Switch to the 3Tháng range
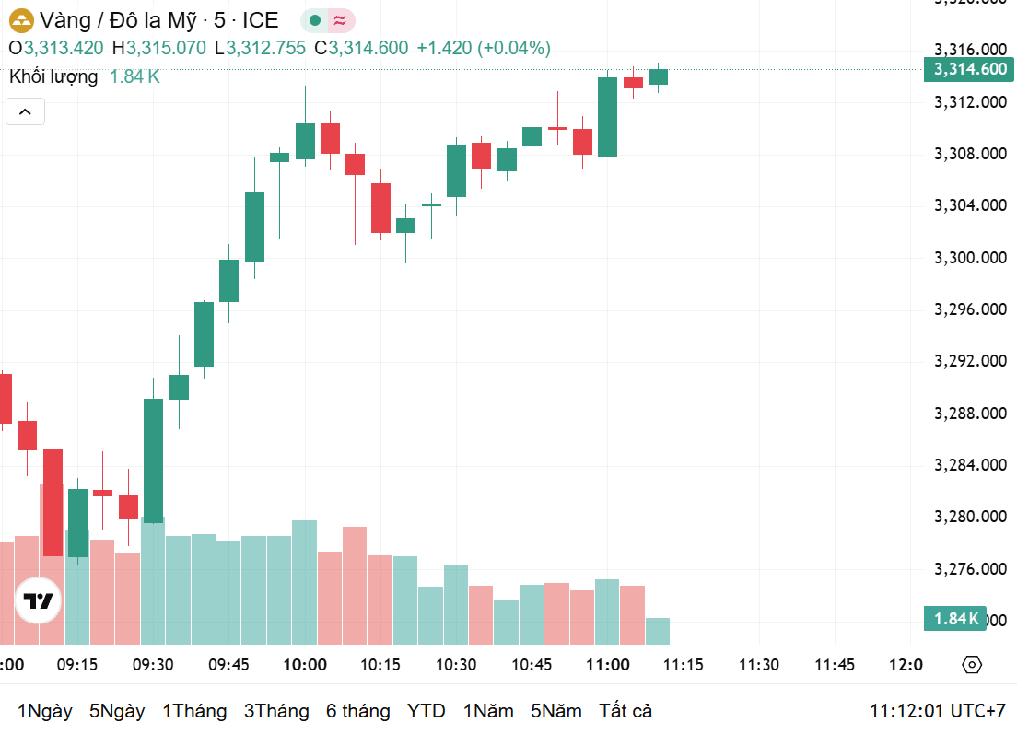Image resolution: width=1017 pixels, height=734 pixels. (x=276, y=711)
